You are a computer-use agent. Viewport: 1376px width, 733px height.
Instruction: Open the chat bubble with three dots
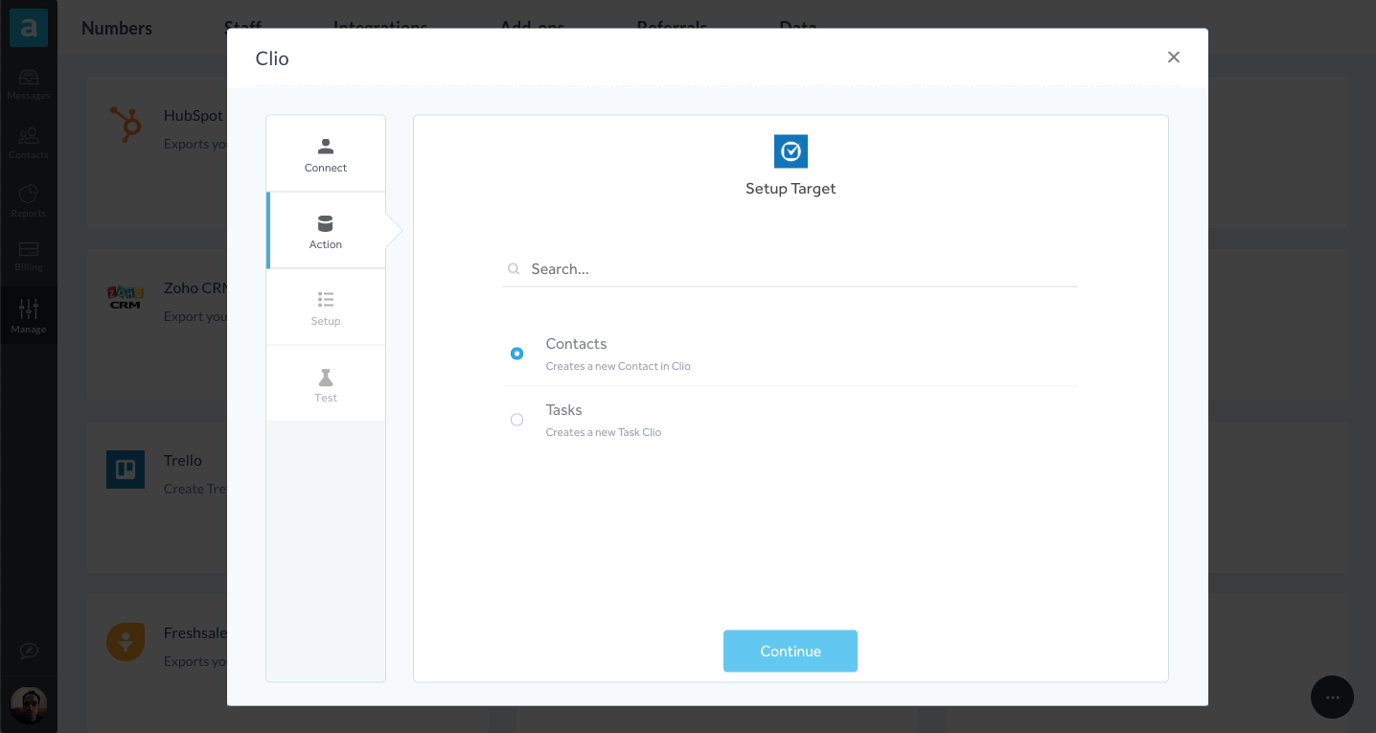tap(1332, 698)
